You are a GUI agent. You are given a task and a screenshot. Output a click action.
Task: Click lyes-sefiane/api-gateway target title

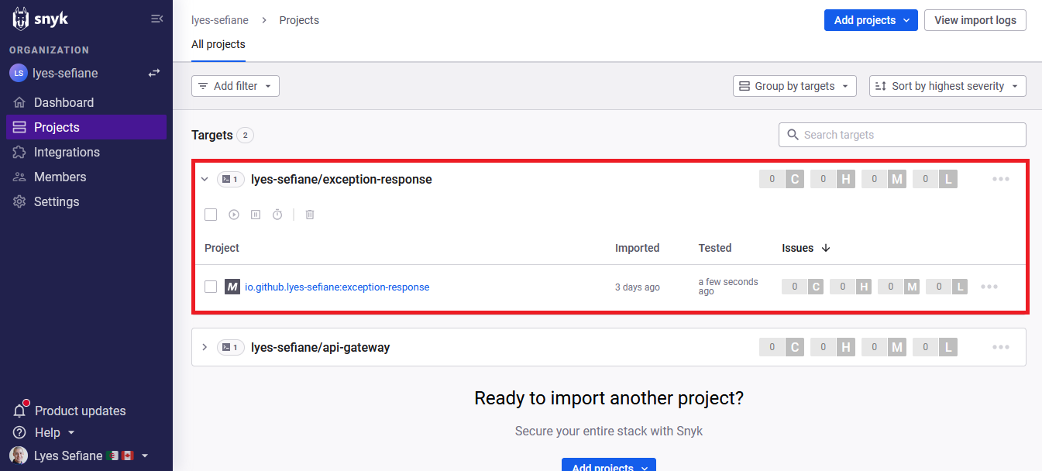coord(321,347)
